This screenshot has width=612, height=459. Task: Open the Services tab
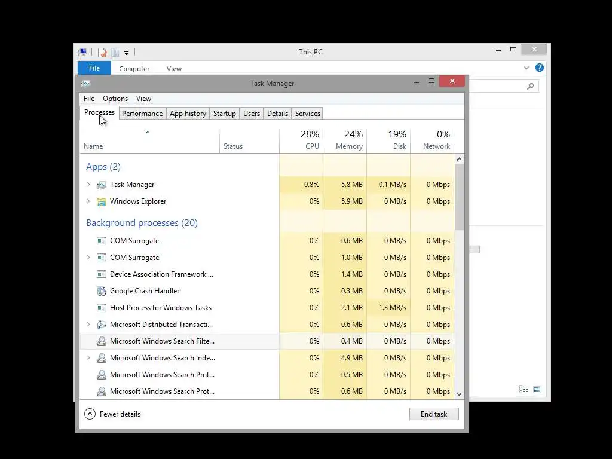click(308, 114)
